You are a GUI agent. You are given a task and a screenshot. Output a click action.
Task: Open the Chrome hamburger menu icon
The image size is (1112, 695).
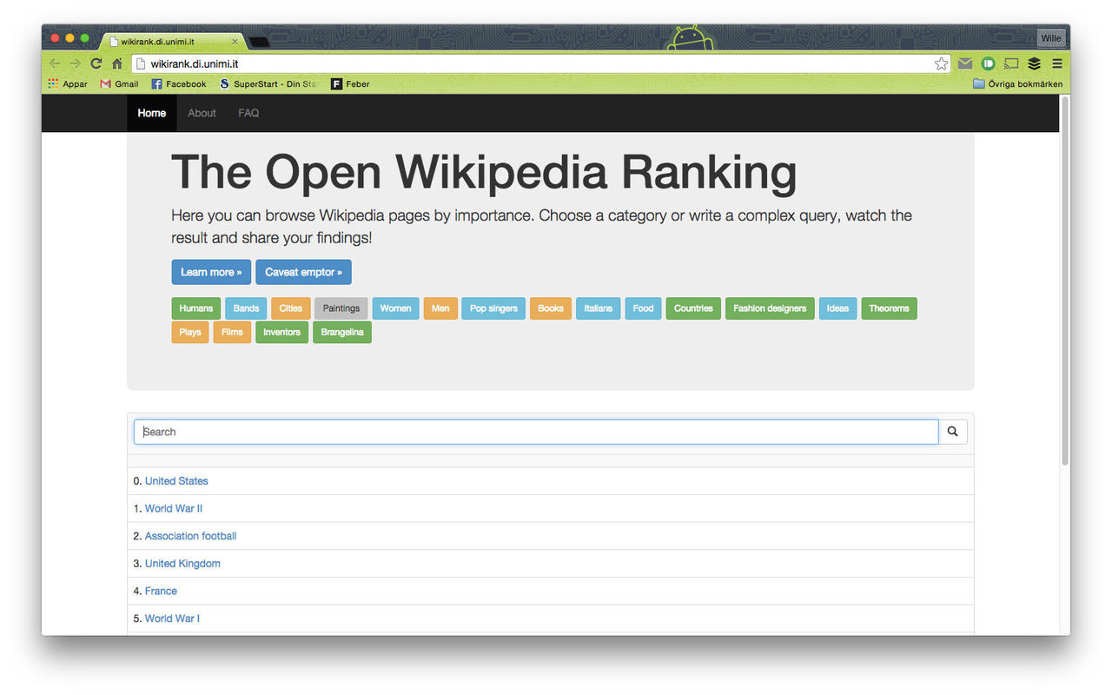point(1057,63)
